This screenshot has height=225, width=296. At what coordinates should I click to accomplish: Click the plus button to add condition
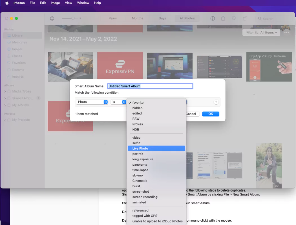point(216,102)
